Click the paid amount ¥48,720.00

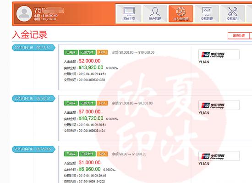coord(91,118)
